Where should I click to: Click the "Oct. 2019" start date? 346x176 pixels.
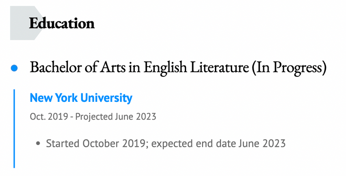coord(49,116)
